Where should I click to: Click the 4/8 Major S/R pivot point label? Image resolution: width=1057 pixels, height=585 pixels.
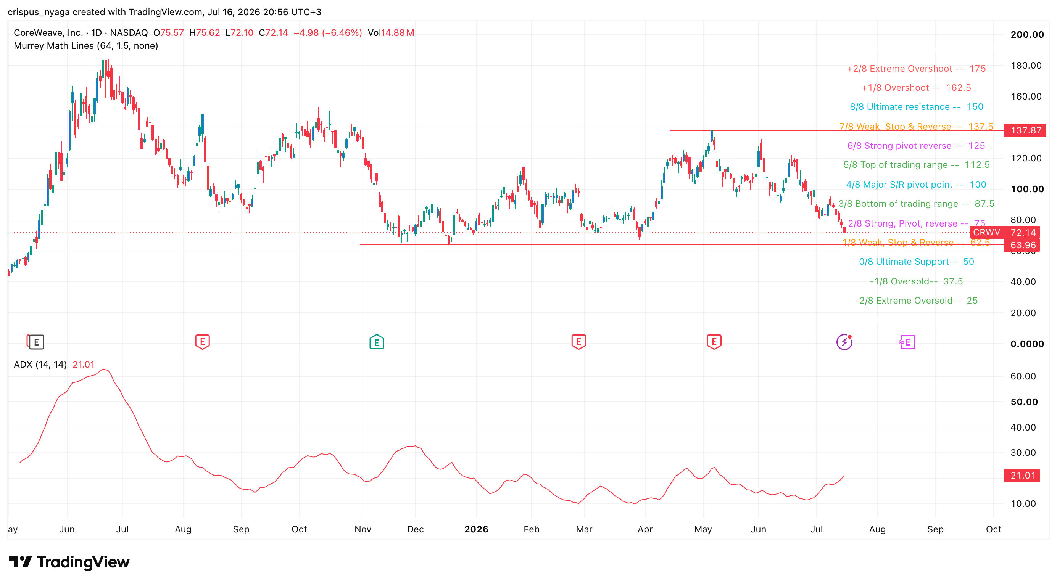tap(916, 185)
